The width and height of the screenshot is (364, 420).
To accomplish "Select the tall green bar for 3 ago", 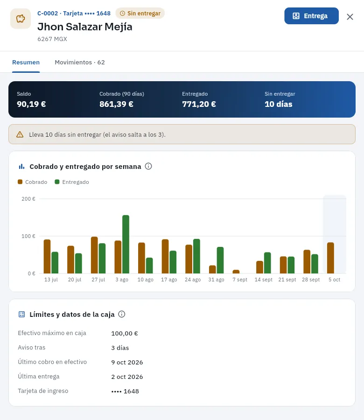I will click(x=126, y=244).
